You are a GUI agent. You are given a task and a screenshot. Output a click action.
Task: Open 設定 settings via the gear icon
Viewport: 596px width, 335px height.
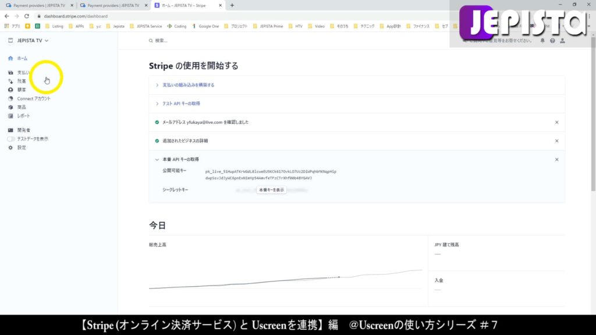coord(10,148)
